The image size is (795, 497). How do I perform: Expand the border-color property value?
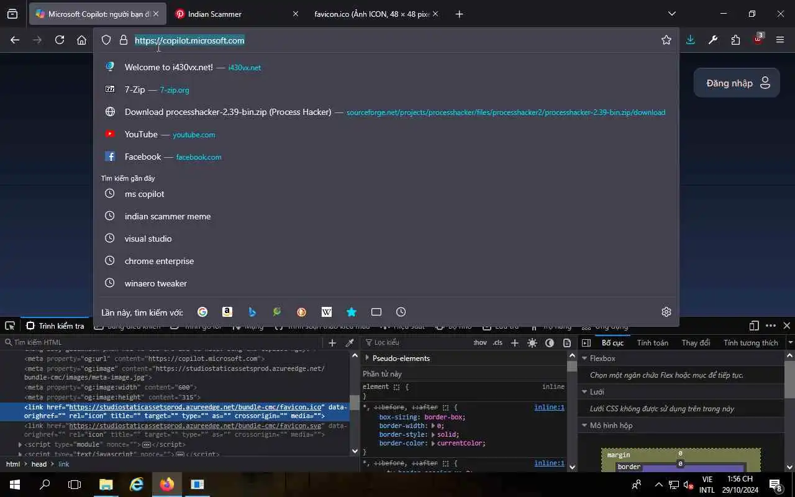pyautogui.click(x=433, y=443)
